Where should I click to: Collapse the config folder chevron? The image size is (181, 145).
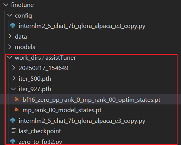[10, 15]
